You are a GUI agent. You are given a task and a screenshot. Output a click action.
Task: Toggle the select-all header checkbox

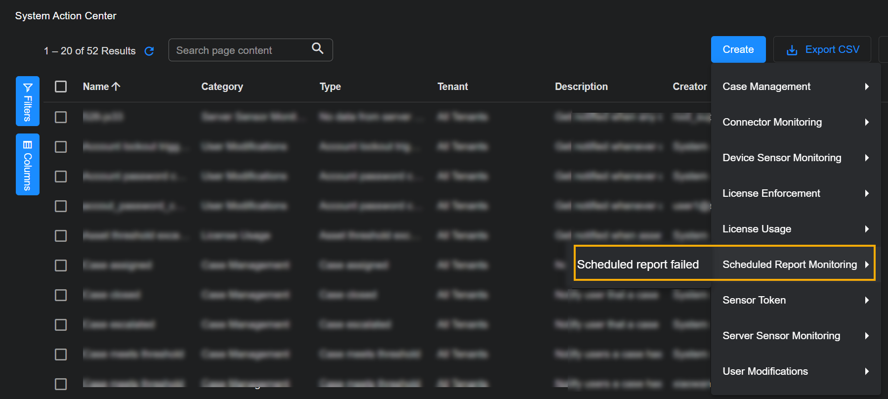(x=61, y=87)
